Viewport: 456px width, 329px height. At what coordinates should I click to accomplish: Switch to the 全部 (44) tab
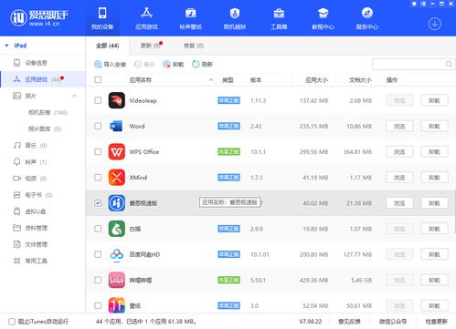107,46
